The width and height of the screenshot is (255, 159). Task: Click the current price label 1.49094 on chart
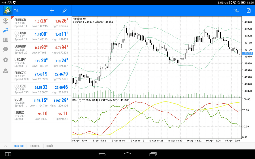[x=247, y=53]
